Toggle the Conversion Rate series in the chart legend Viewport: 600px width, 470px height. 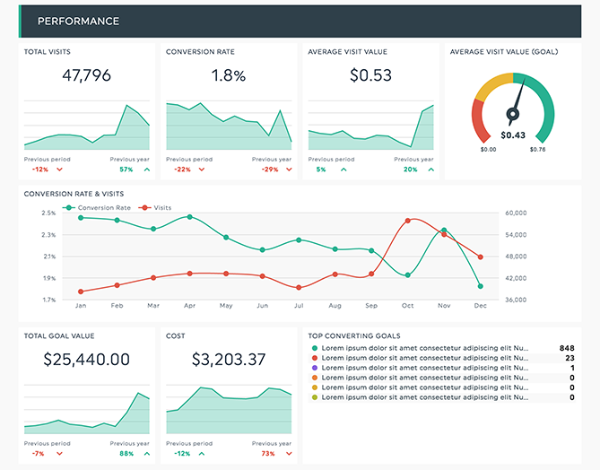pos(99,207)
